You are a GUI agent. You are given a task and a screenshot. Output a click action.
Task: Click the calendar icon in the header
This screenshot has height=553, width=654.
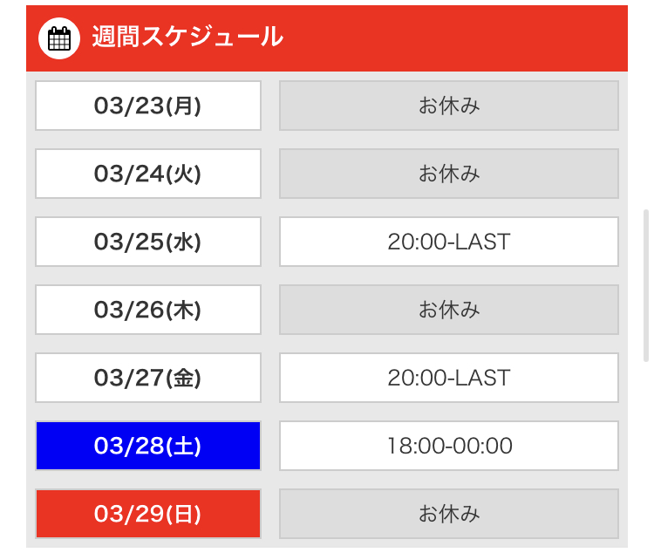pyautogui.click(x=59, y=38)
